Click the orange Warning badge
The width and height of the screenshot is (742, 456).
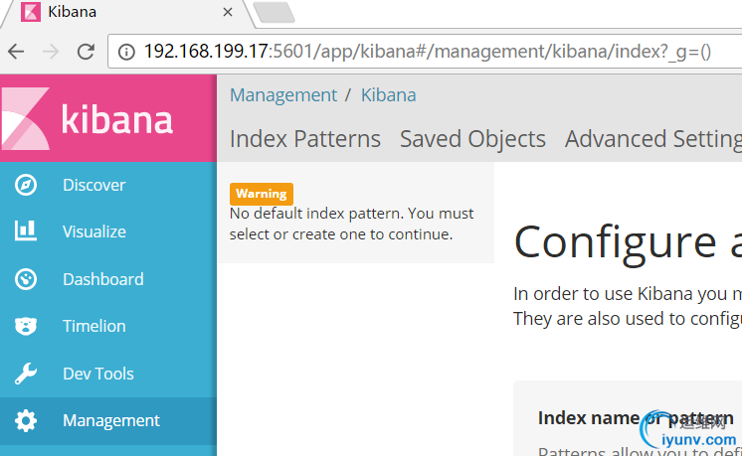tap(262, 194)
